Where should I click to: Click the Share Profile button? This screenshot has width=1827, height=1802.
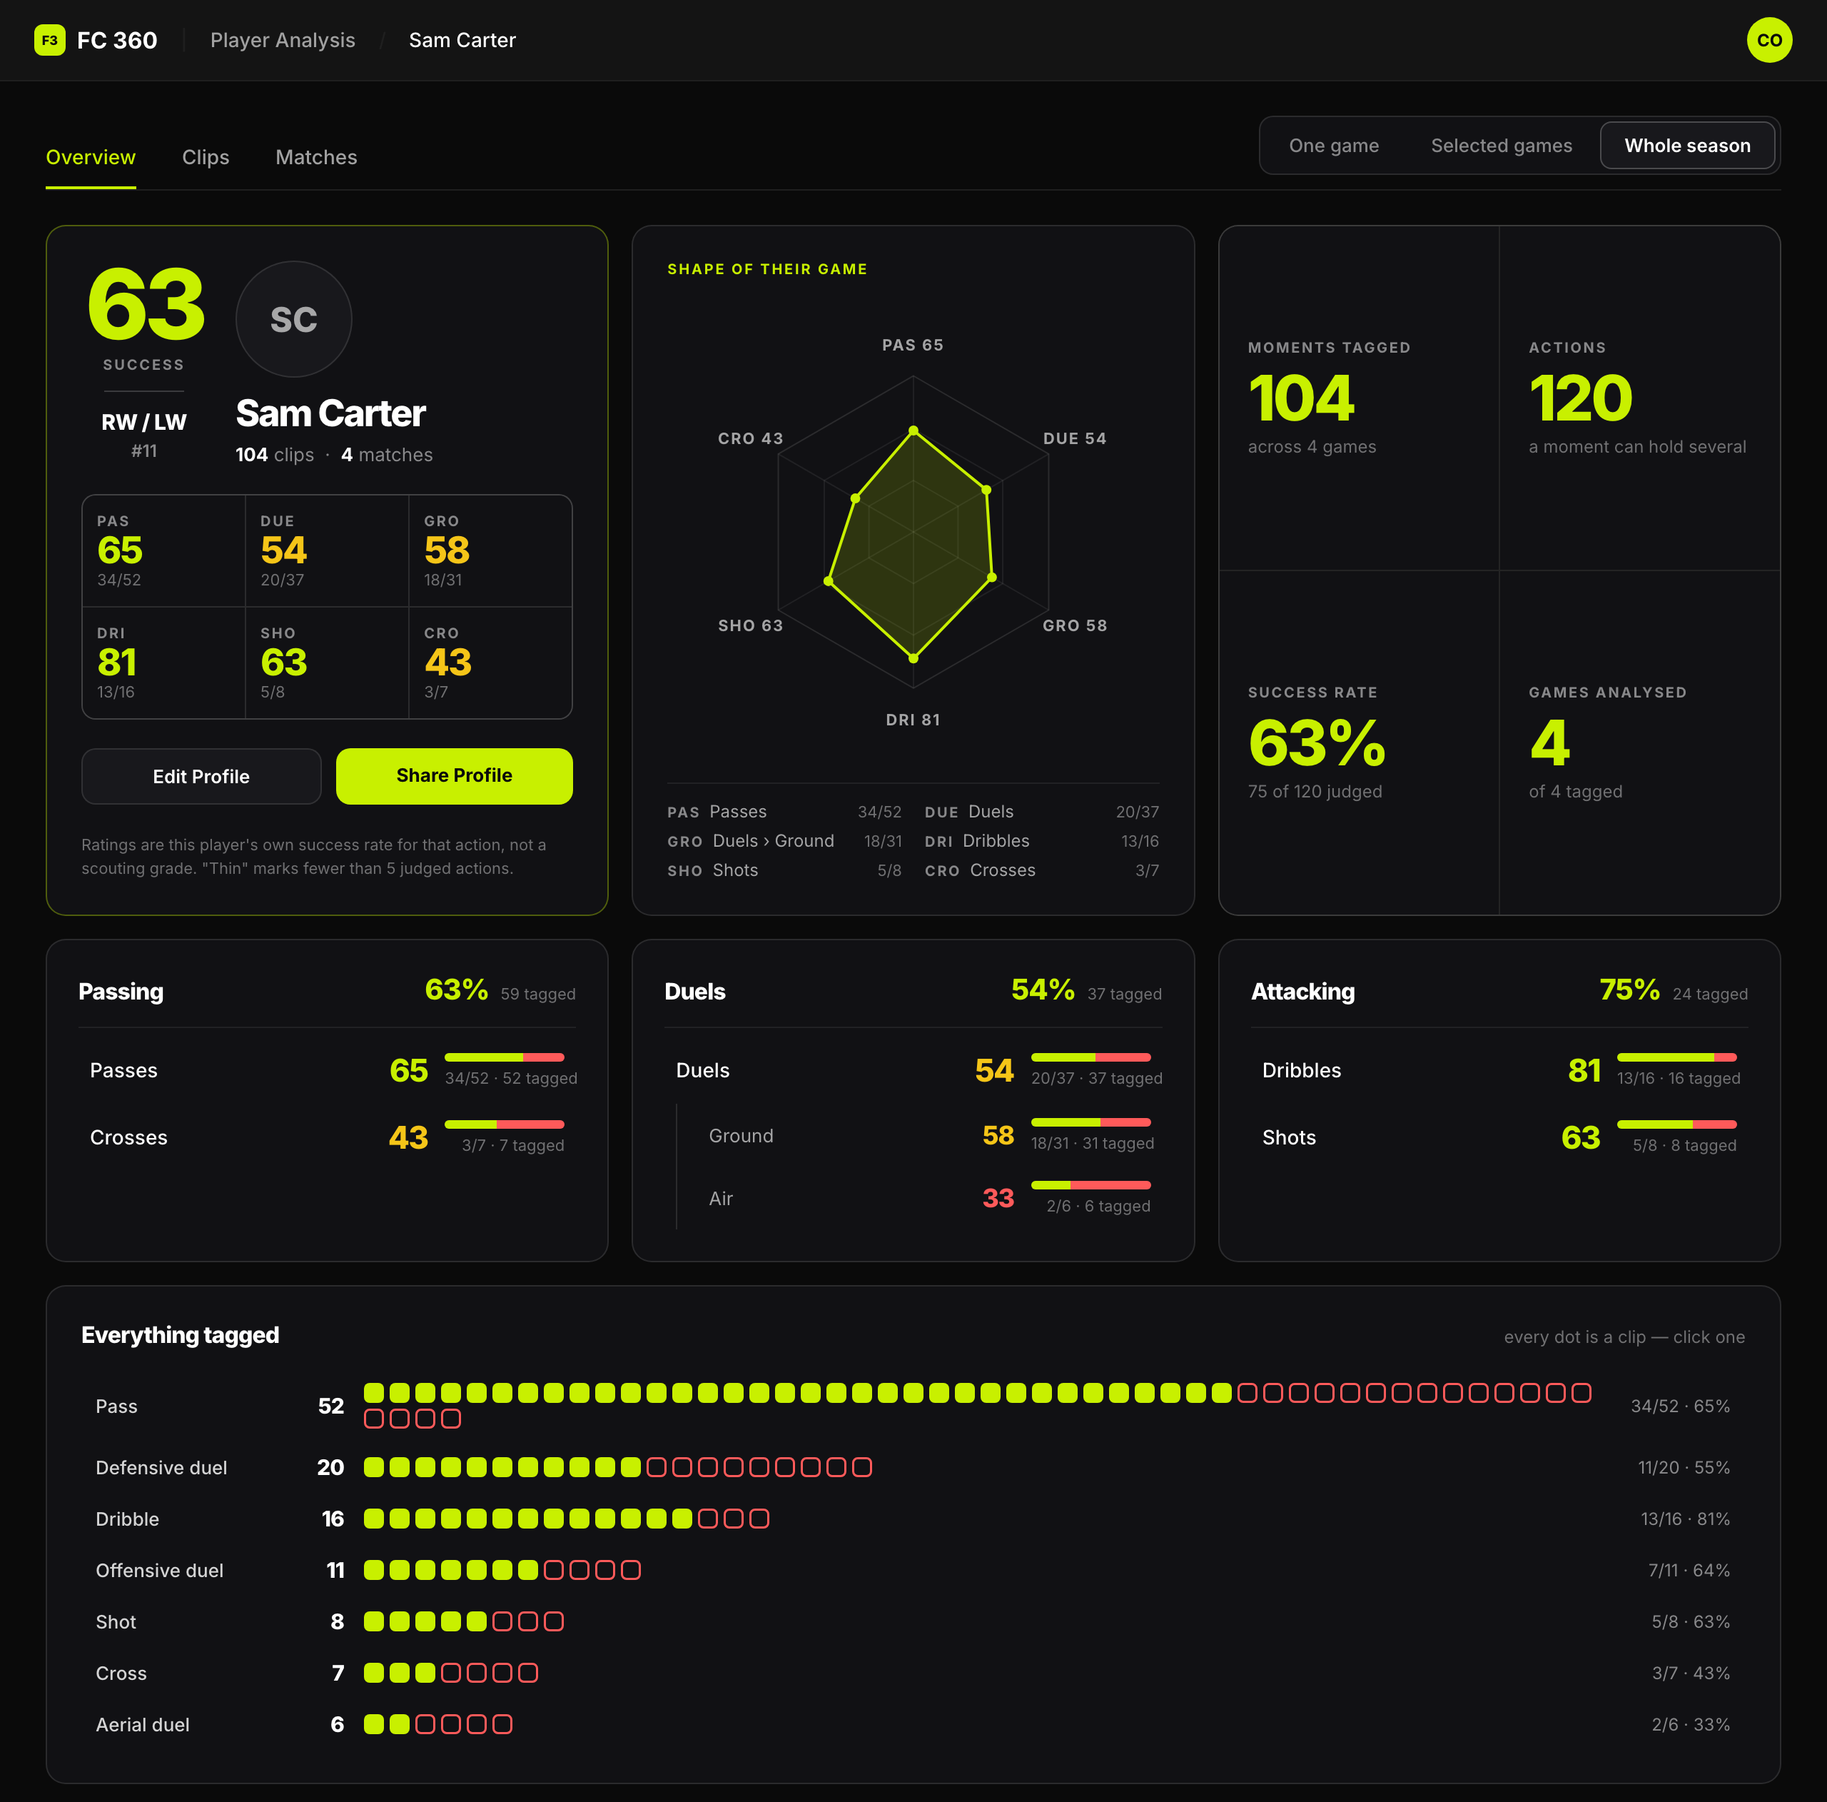pos(454,775)
